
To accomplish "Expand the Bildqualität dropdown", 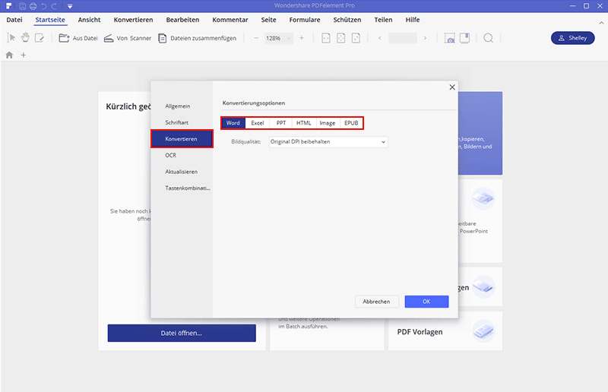I will (328, 141).
